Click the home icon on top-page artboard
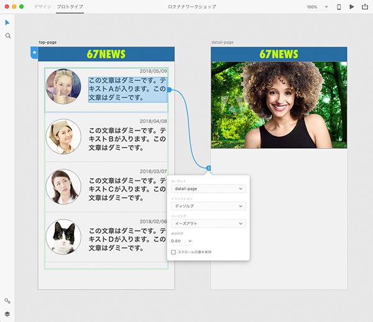The height and width of the screenshot is (322, 373). (x=34, y=53)
